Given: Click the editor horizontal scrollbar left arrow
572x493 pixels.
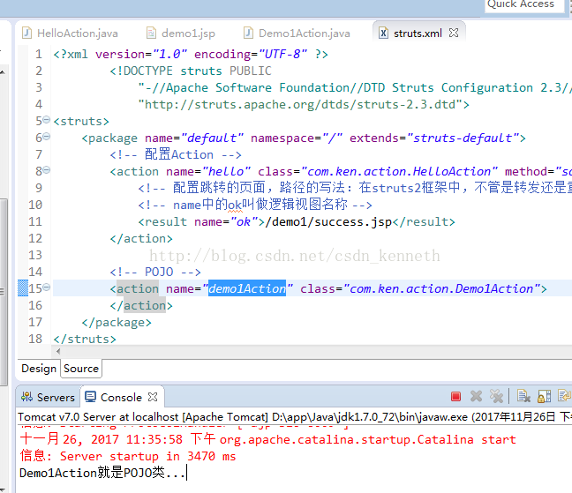Looking at the screenshot, I should (58, 351).
